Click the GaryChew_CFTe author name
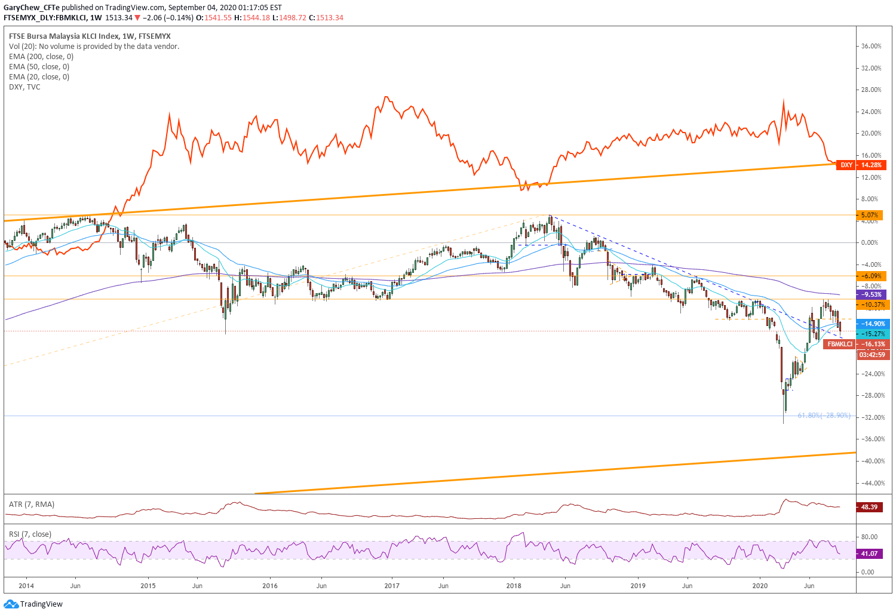 (32, 8)
